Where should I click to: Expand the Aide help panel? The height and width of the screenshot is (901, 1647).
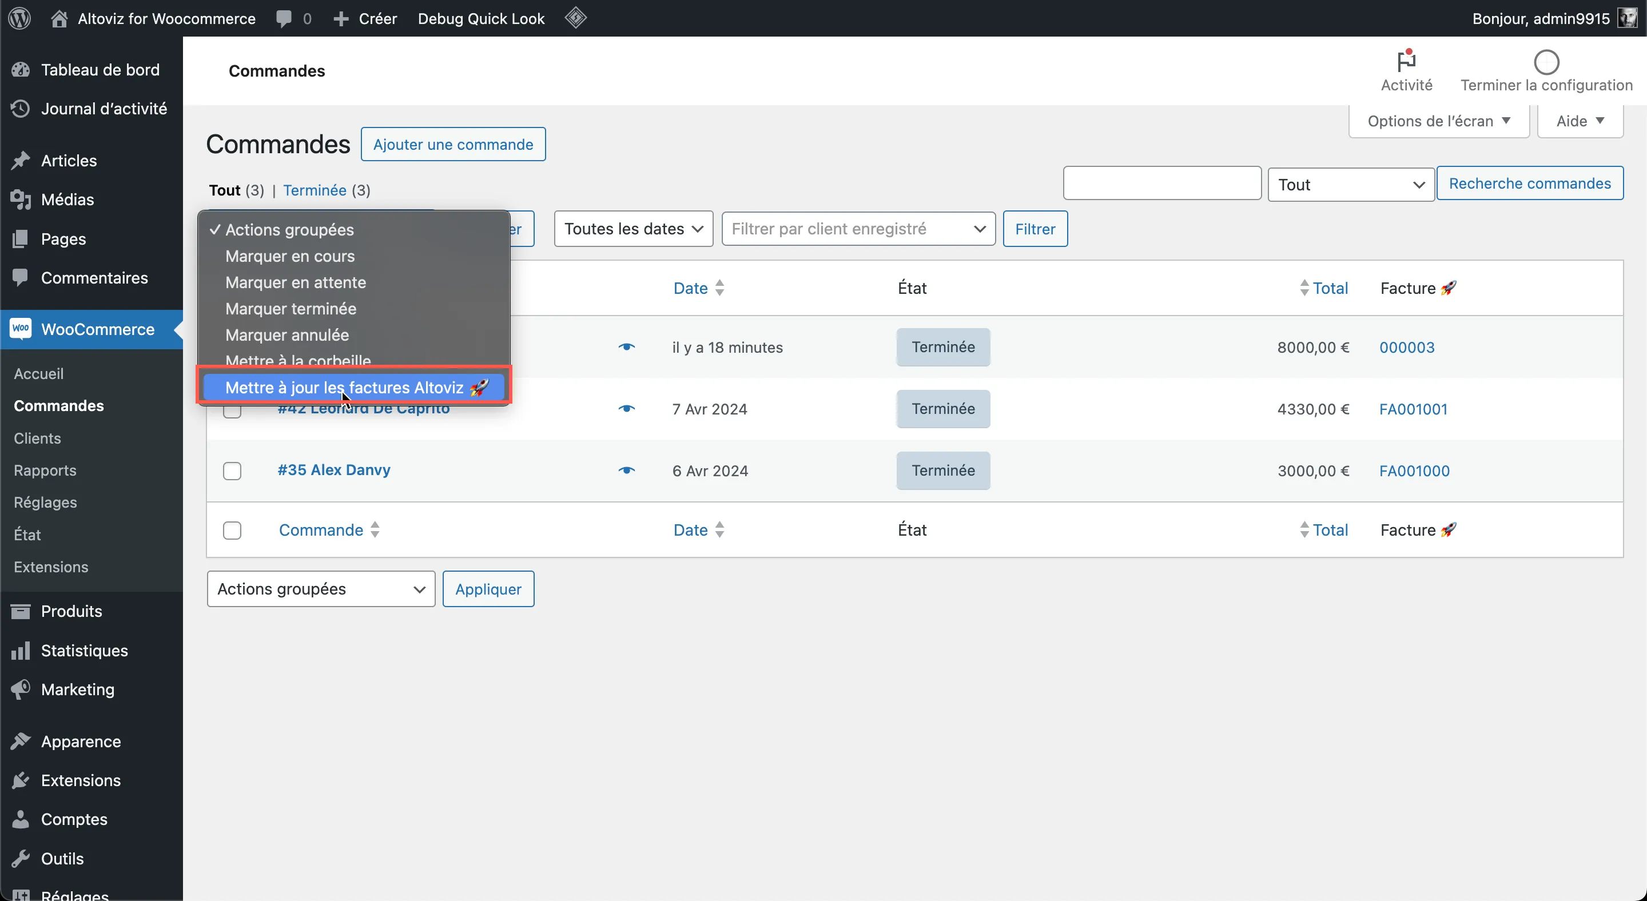(1580, 121)
